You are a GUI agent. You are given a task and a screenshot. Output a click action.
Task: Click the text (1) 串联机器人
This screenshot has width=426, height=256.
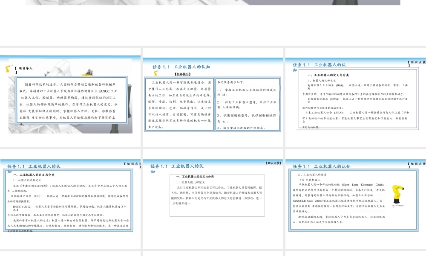310,180
